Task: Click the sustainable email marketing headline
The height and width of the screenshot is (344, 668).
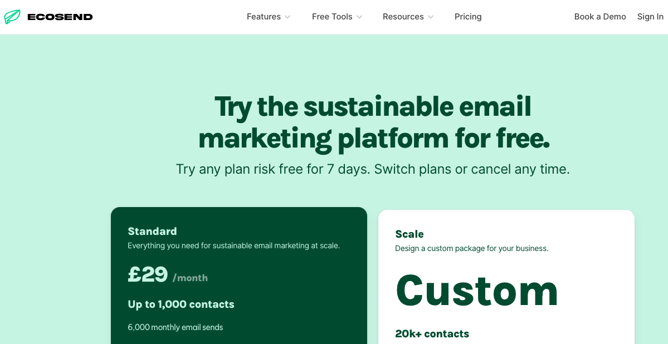Action: [373, 123]
